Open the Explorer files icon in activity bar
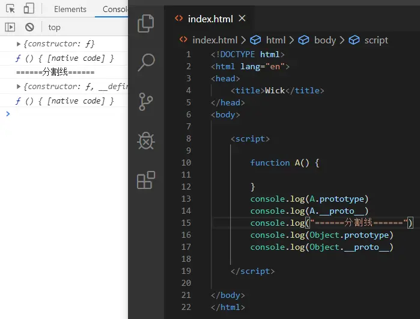 click(x=146, y=23)
